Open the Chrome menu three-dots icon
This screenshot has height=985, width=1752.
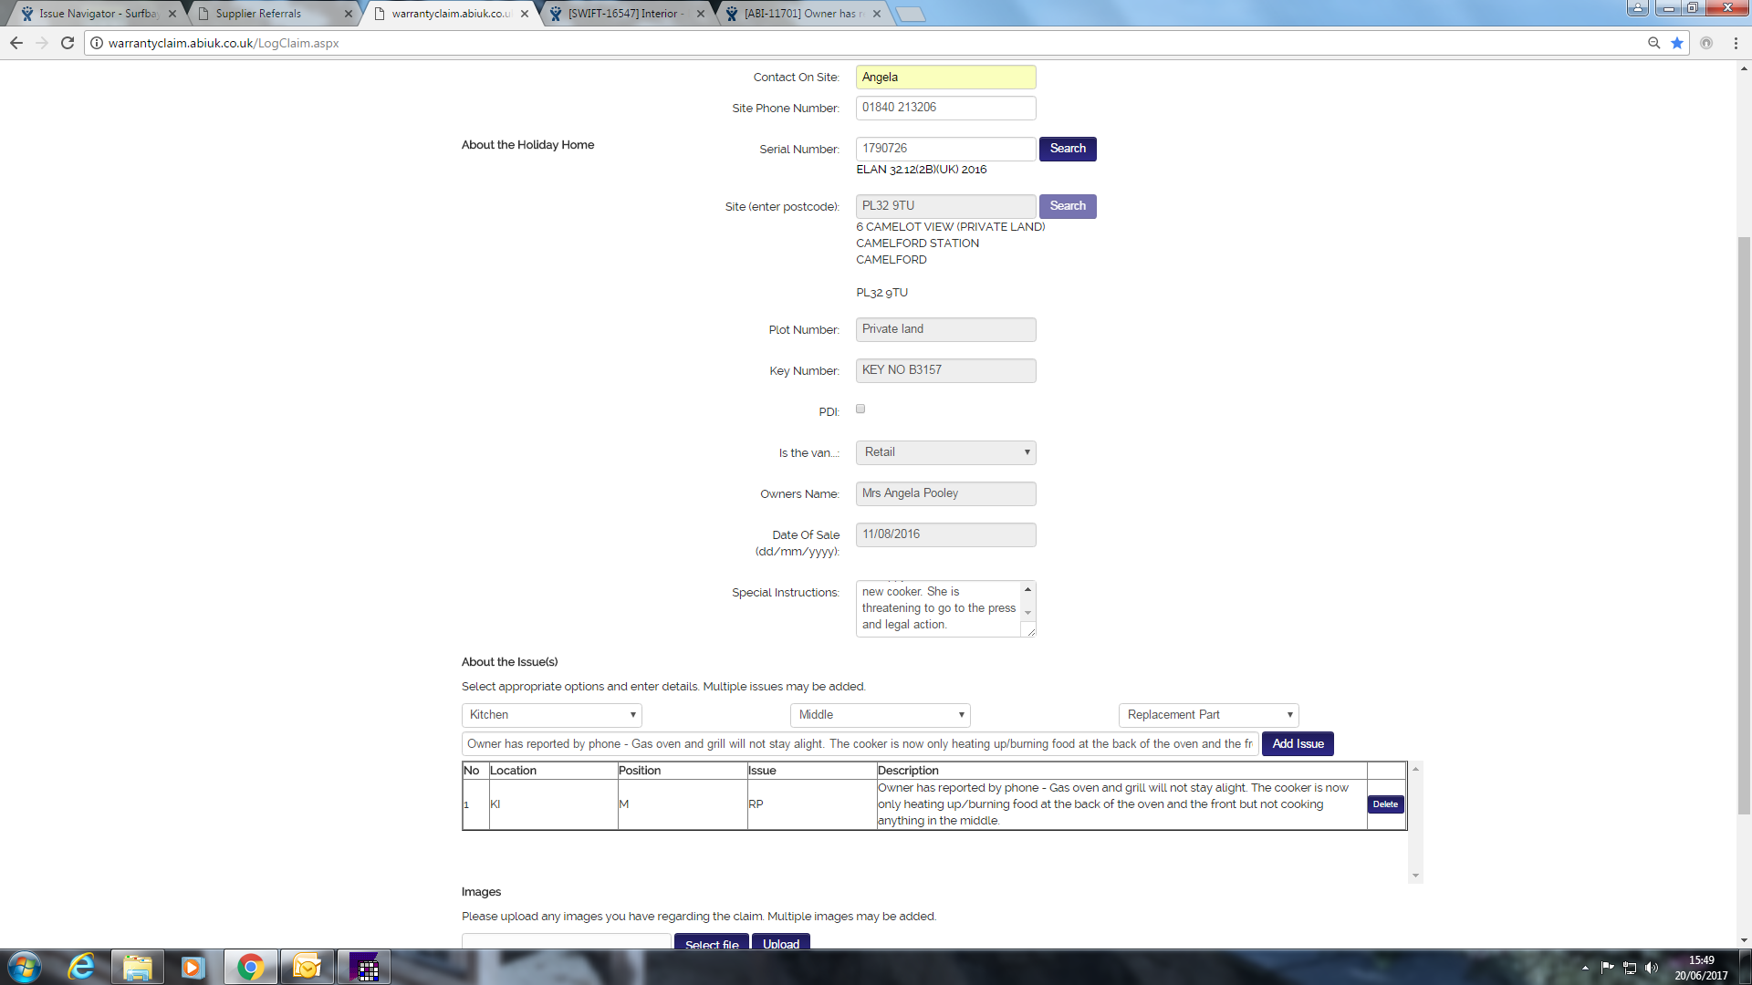(x=1736, y=43)
